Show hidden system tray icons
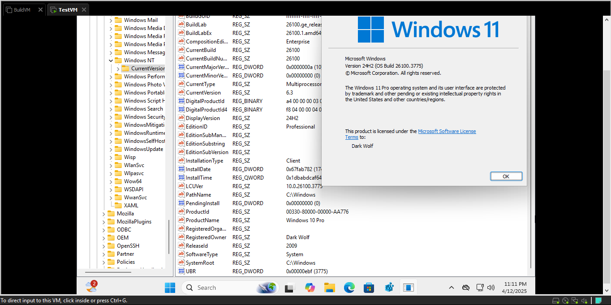The width and height of the screenshot is (611, 305). point(451,288)
